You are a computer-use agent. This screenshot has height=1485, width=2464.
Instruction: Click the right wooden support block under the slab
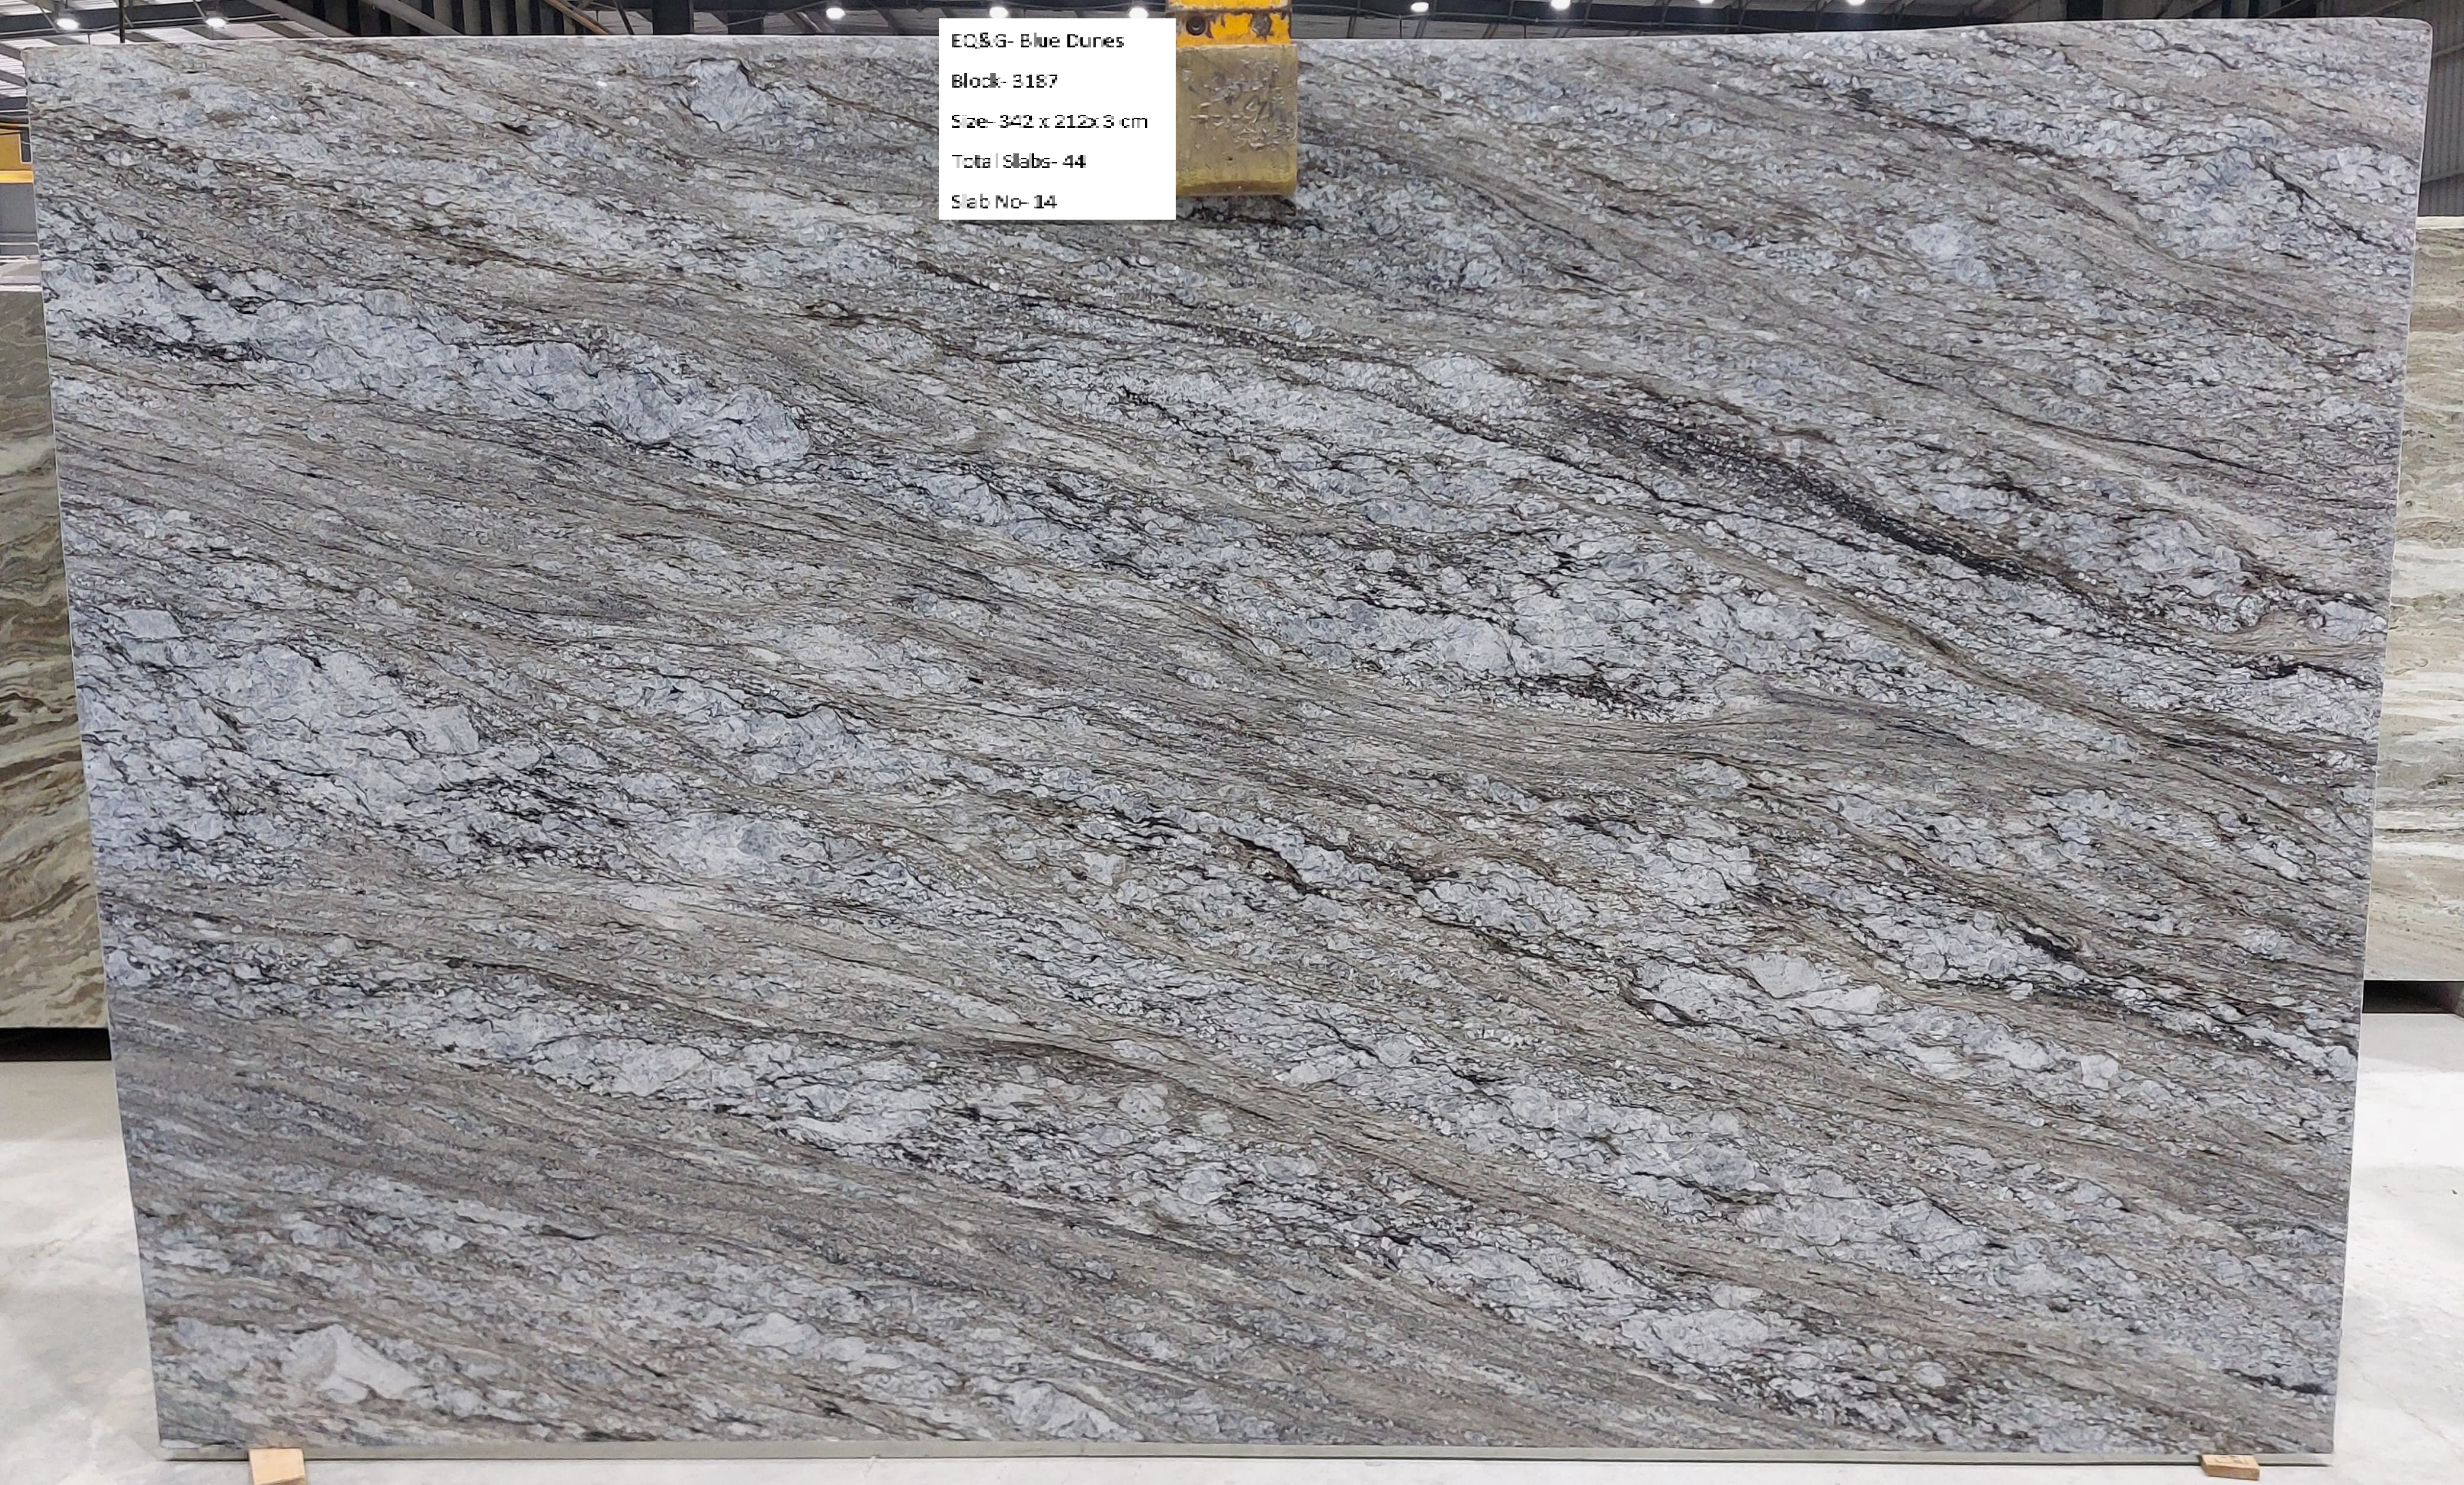click(2230, 1466)
